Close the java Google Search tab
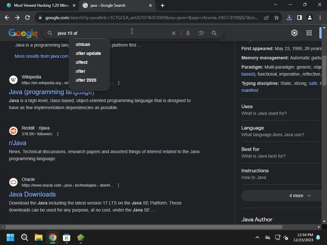Screen dimensions: 327x245 [150, 5]
